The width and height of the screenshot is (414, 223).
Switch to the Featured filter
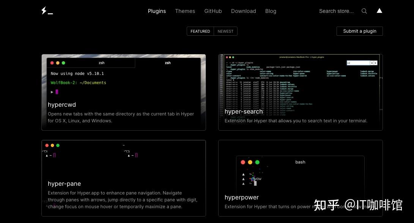[x=200, y=31]
